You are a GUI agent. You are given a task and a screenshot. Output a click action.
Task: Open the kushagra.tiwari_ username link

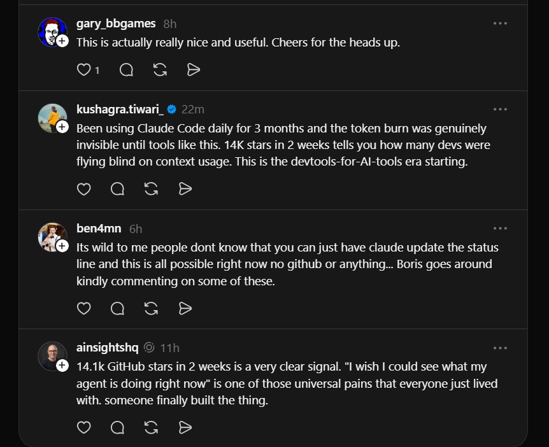[x=120, y=110]
